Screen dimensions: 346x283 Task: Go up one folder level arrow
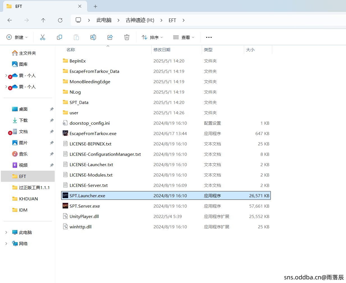[43, 20]
